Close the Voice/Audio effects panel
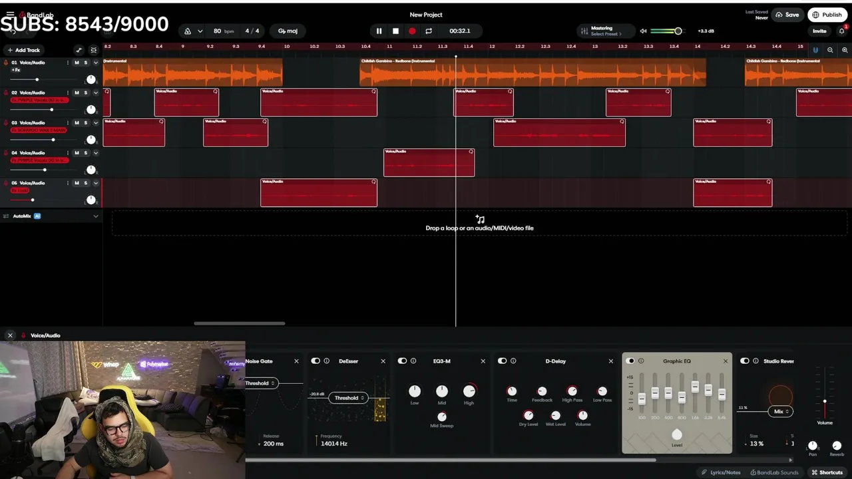852x479 pixels. click(x=10, y=335)
